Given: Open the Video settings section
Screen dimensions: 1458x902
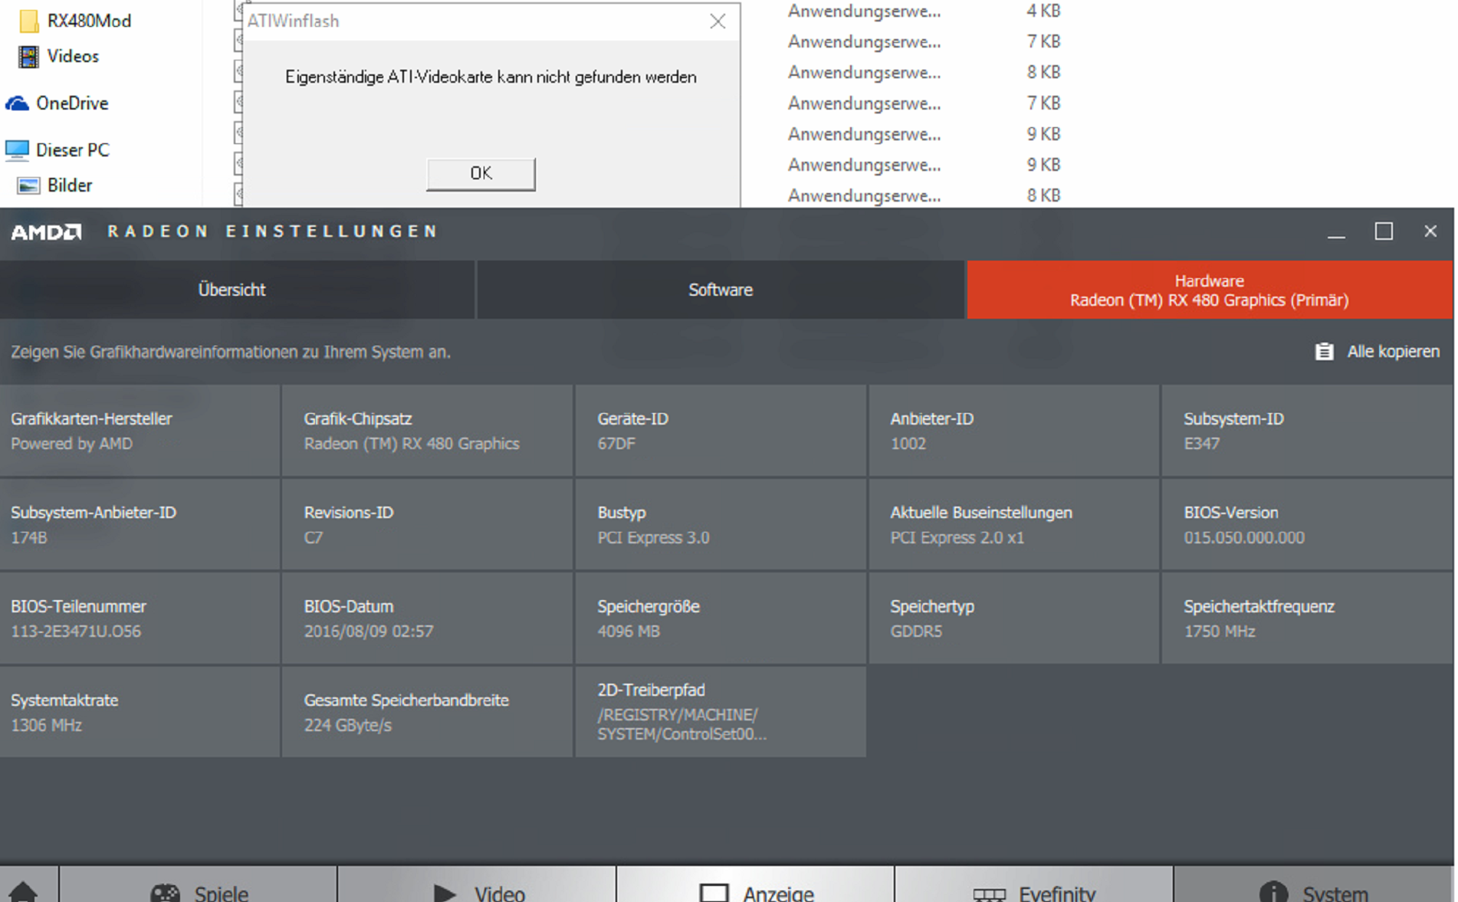Looking at the screenshot, I should click(478, 891).
